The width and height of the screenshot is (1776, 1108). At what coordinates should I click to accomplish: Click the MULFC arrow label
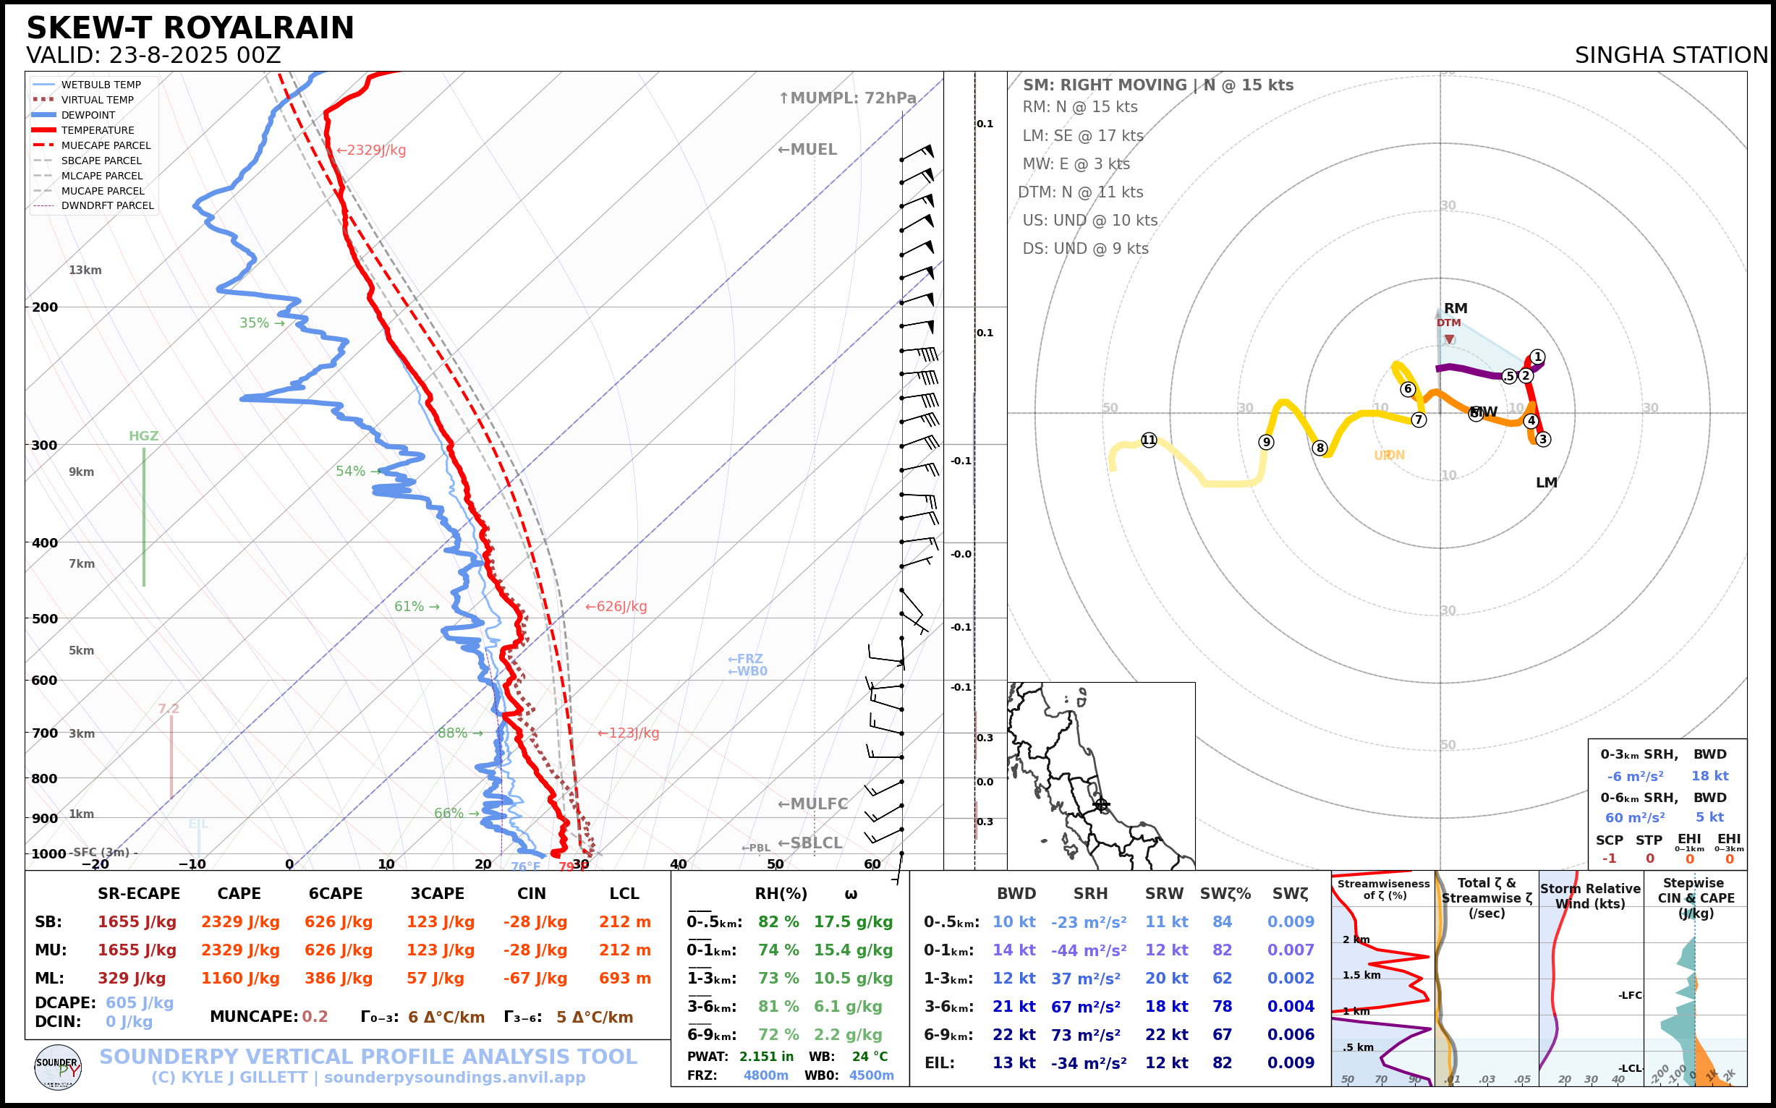[x=812, y=804]
